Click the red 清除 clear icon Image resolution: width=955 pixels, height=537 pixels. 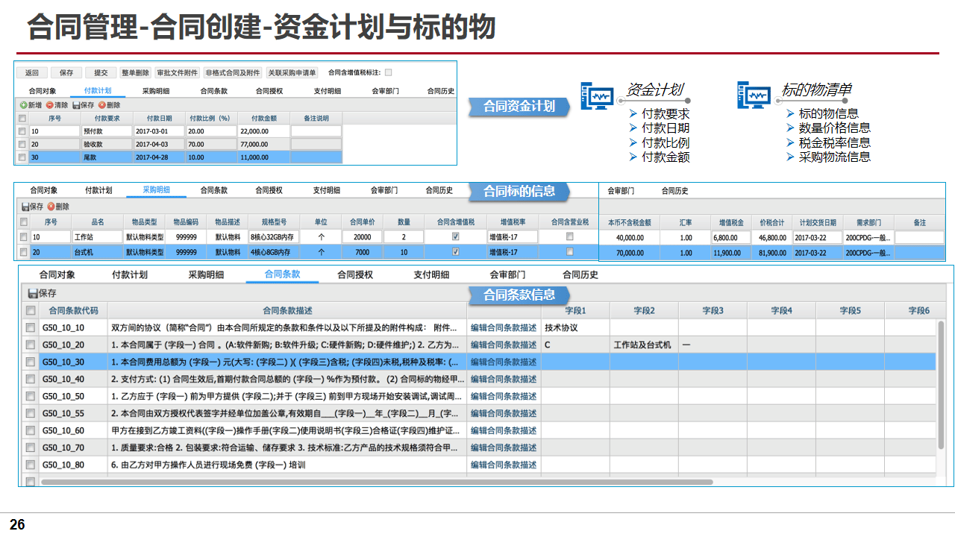point(49,105)
